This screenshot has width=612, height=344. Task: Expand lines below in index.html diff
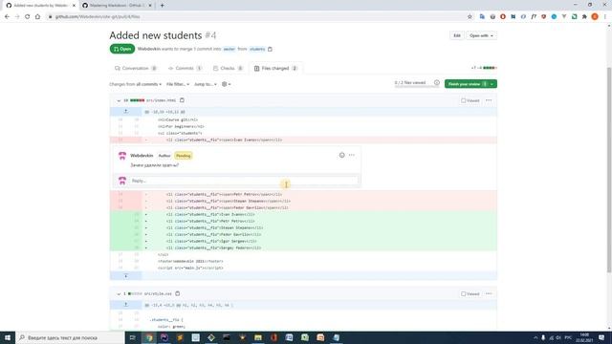pos(125,276)
